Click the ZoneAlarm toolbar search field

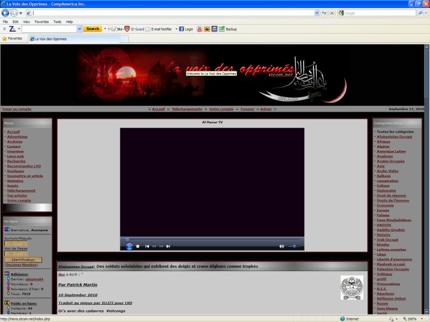pyautogui.click(x=49, y=29)
